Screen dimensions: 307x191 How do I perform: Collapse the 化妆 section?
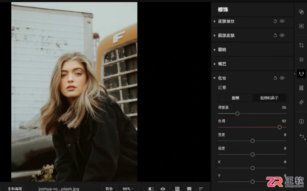(x=214, y=78)
